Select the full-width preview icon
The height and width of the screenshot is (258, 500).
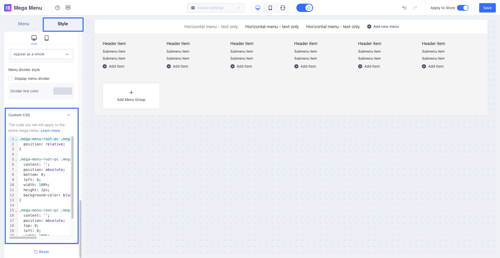pos(283,8)
